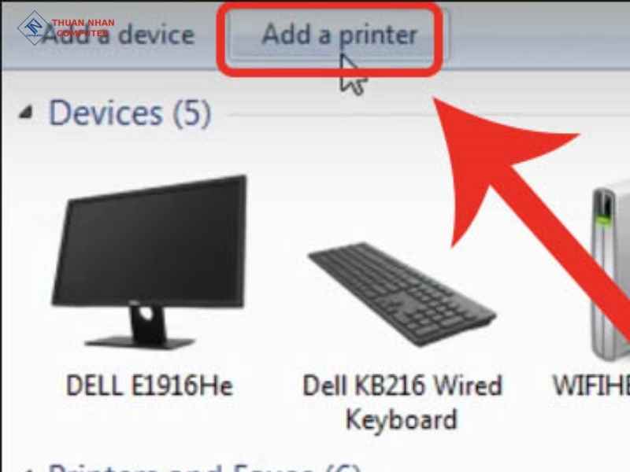Image resolution: width=630 pixels, height=472 pixels.
Task: Click the DELL E1916He name label
Action: click(150, 385)
